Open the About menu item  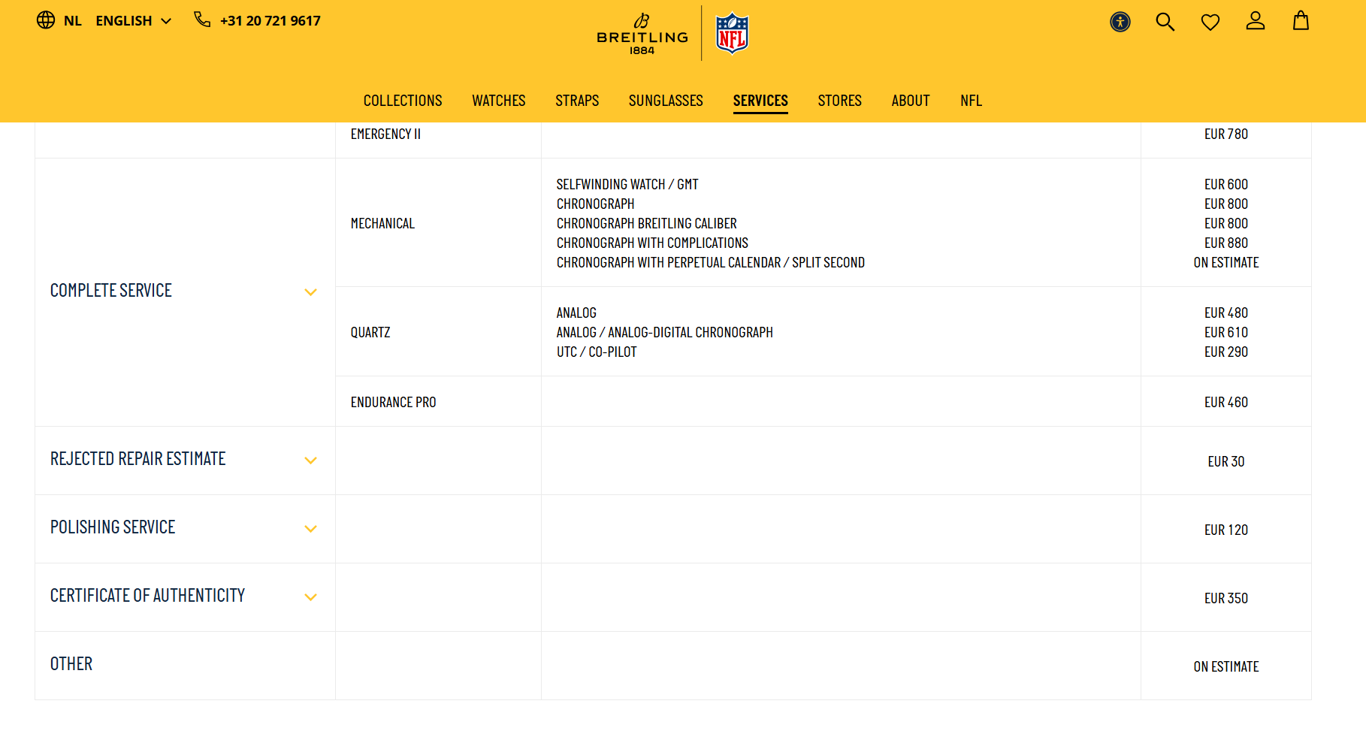pos(911,101)
